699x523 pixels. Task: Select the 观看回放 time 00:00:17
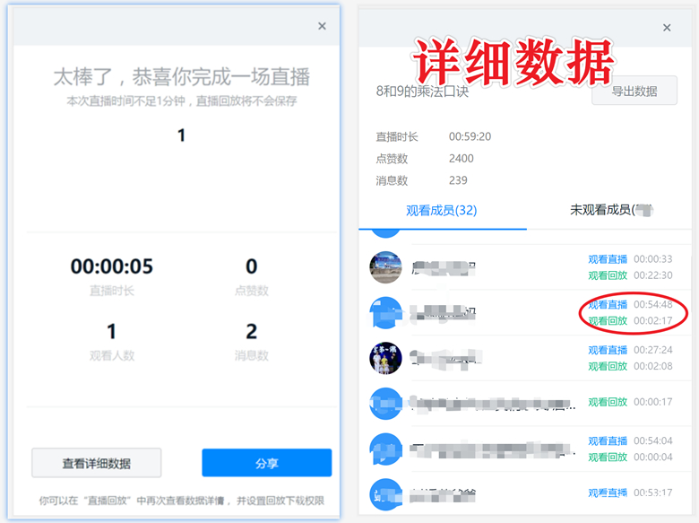(x=653, y=402)
